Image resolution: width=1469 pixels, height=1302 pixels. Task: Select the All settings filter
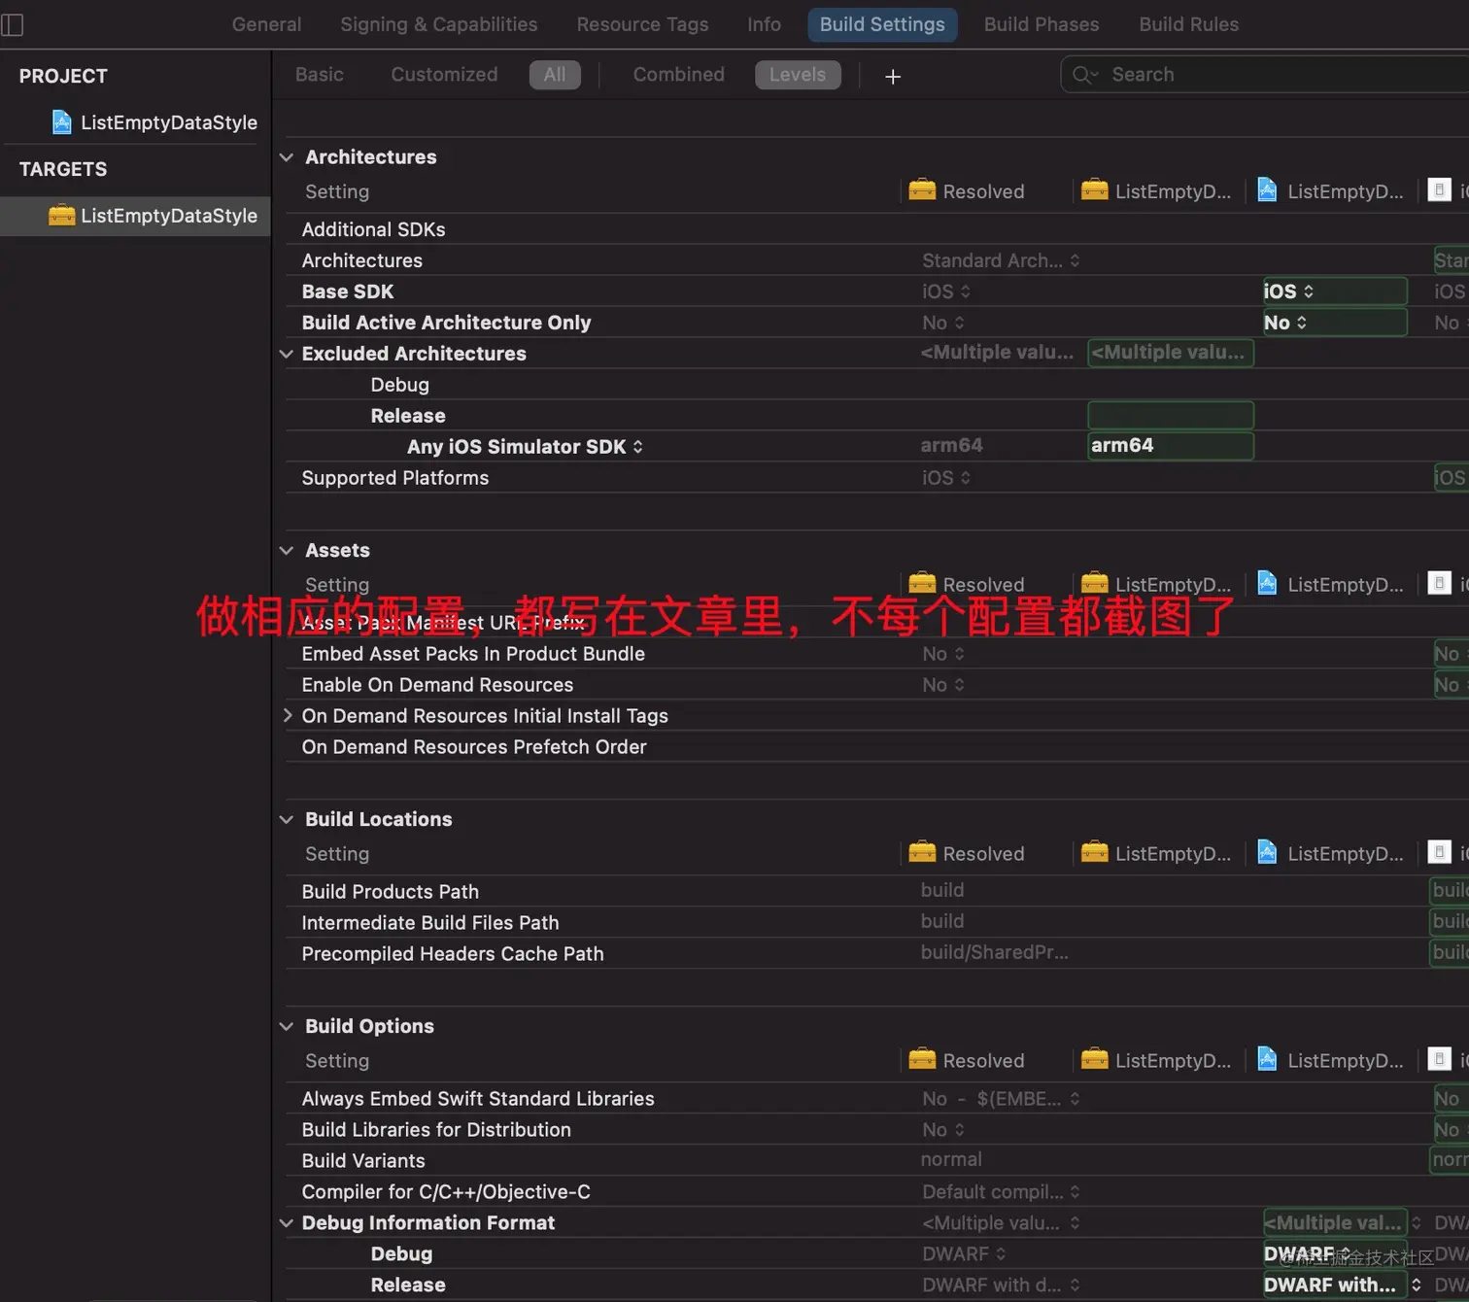555,75
